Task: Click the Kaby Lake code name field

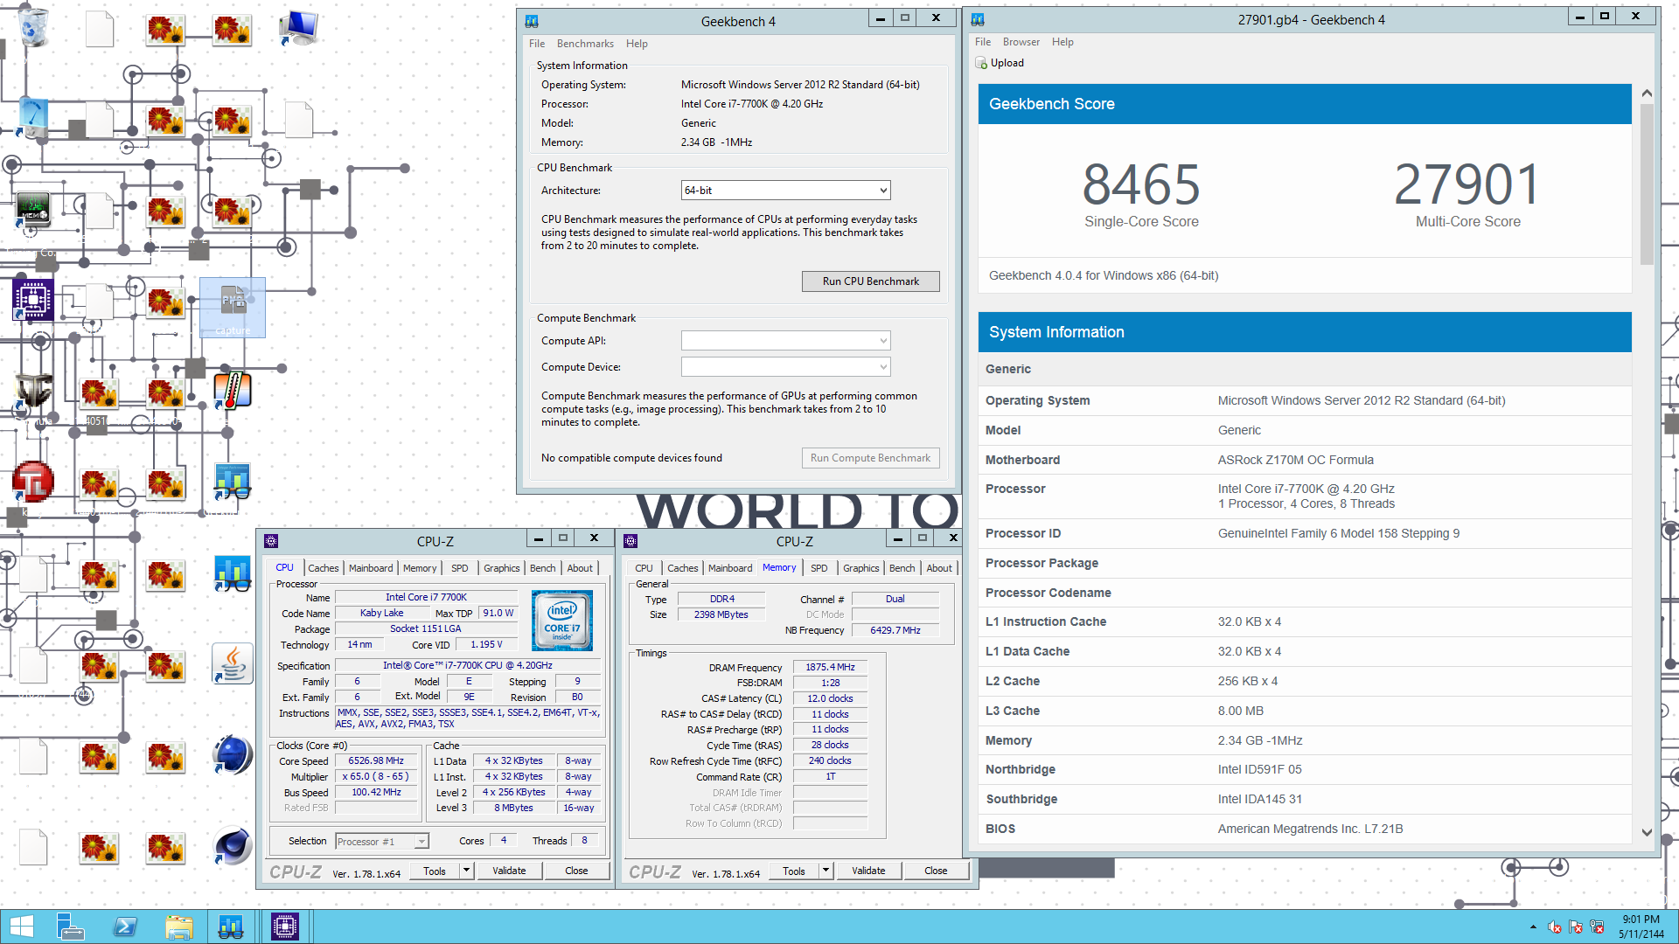Action: (382, 613)
